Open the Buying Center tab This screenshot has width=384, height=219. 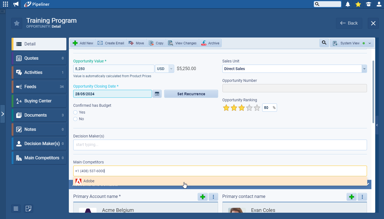point(39,101)
